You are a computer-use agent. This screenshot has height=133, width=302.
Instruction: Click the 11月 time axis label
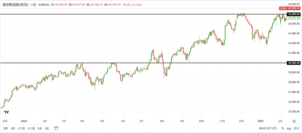pos(222,121)
